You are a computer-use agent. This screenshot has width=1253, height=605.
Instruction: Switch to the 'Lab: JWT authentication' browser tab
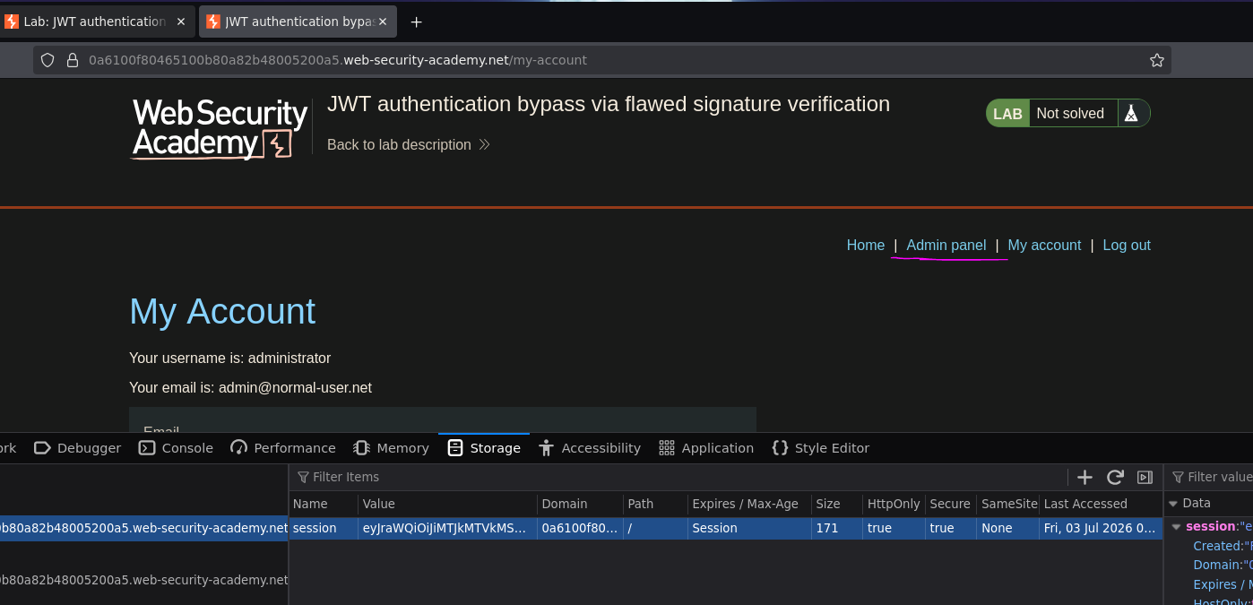[x=97, y=22]
